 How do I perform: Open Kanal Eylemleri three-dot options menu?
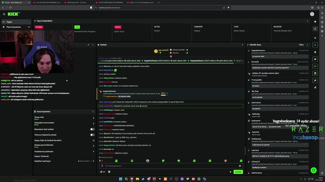[x=93, y=111]
